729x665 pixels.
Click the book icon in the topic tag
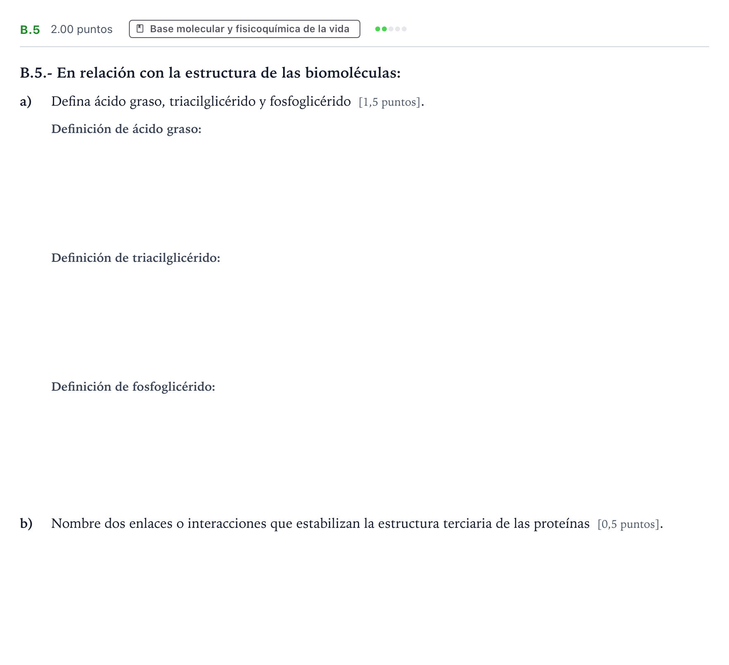tap(140, 29)
